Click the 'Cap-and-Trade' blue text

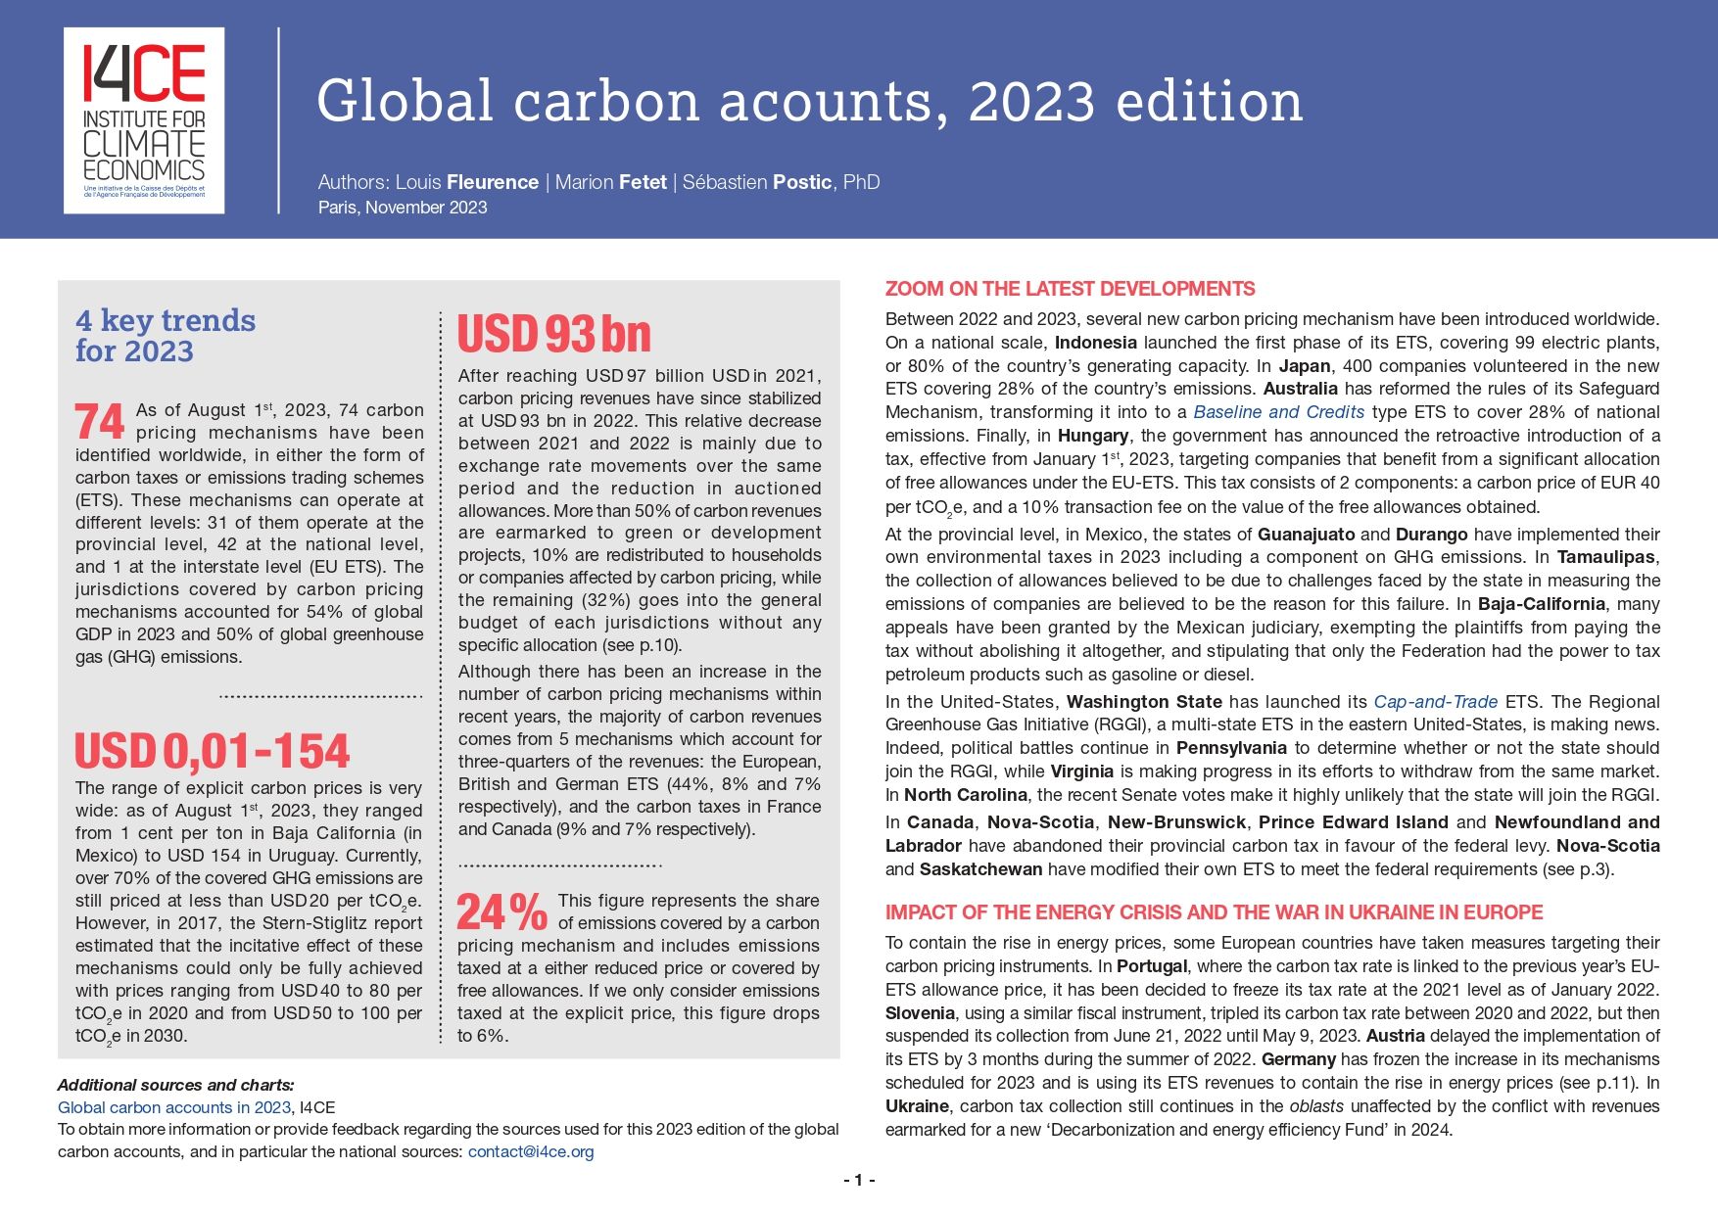pyautogui.click(x=1435, y=702)
